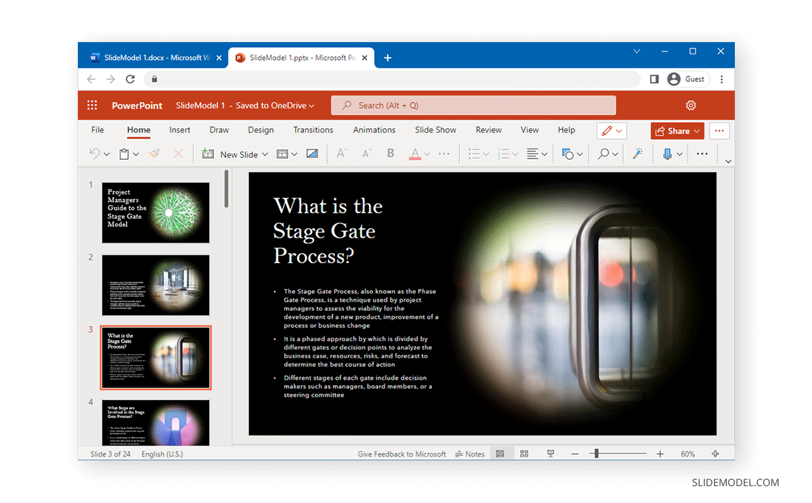
Task: Increase the font size
Action: pos(341,154)
